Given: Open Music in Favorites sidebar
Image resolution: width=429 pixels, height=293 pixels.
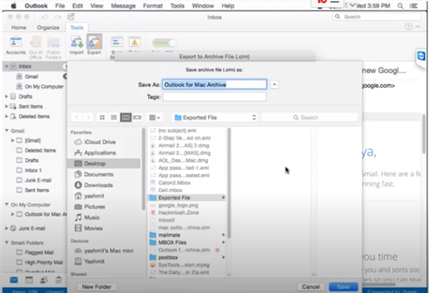Looking at the screenshot, I should pyautogui.click(x=87, y=218).
